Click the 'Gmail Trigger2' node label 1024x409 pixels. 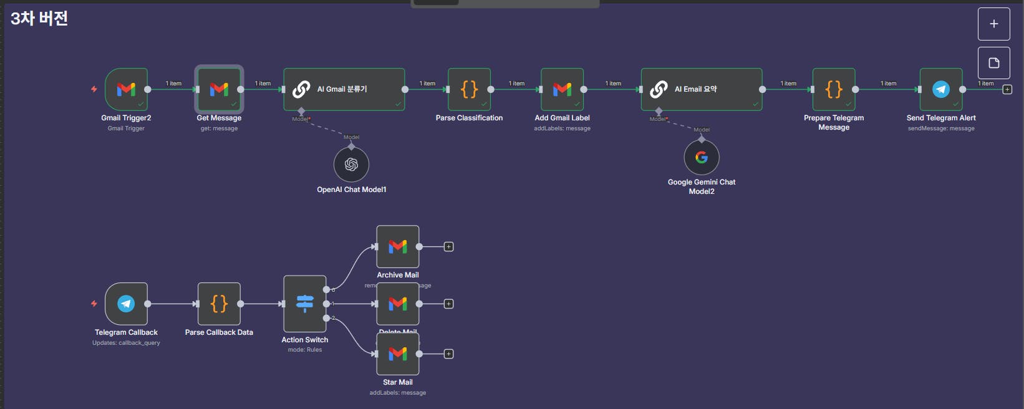coord(126,118)
